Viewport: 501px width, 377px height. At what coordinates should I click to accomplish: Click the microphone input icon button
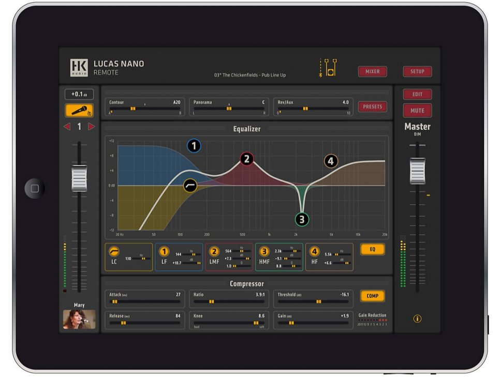point(79,111)
